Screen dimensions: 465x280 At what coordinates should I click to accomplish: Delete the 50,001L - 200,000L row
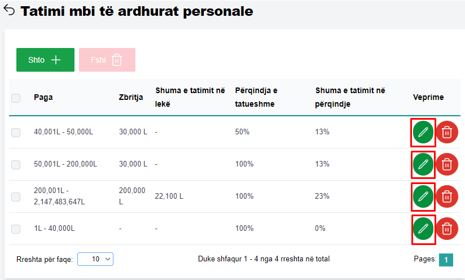pos(447,164)
